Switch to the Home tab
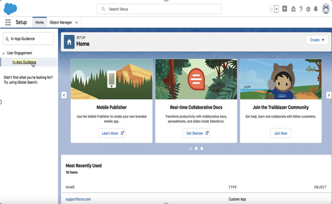The width and height of the screenshot is (332, 204). (39, 23)
